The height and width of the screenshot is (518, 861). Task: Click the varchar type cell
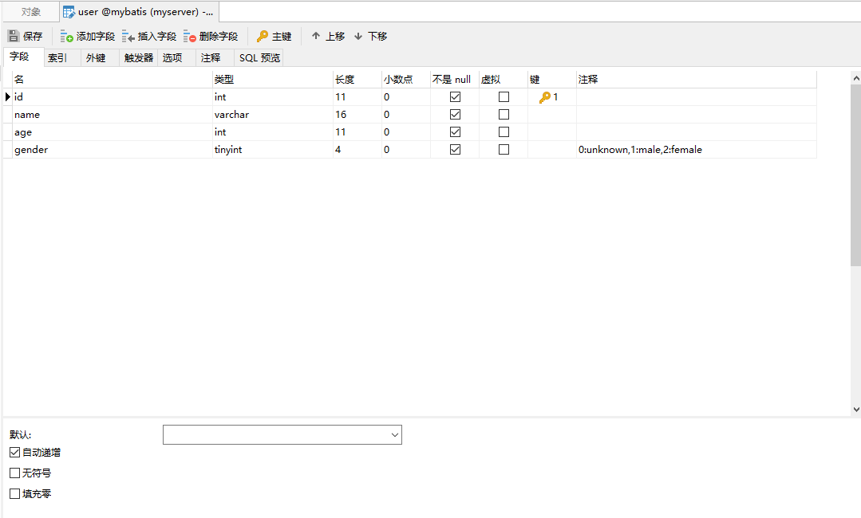[273, 115]
